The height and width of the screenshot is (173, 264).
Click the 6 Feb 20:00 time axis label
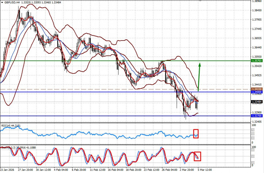point(79,170)
